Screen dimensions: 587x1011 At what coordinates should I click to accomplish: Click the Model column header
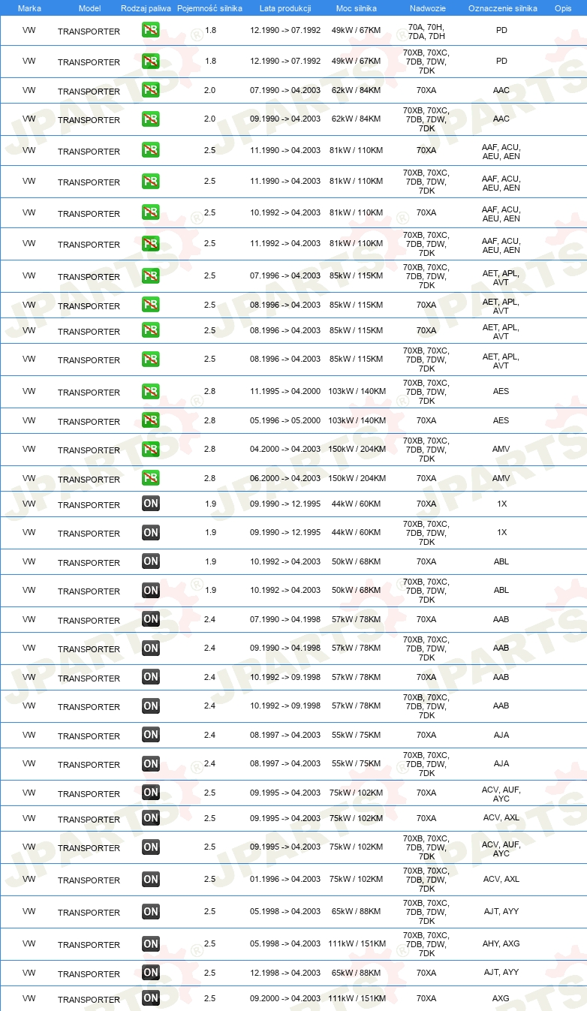pyautogui.click(x=89, y=8)
